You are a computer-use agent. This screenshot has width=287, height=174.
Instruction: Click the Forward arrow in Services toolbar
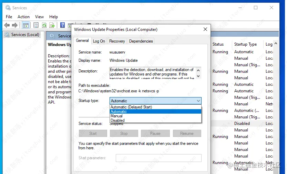click(14, 25)
